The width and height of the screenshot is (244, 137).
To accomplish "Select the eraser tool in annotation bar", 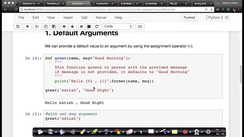I will 130,132.
